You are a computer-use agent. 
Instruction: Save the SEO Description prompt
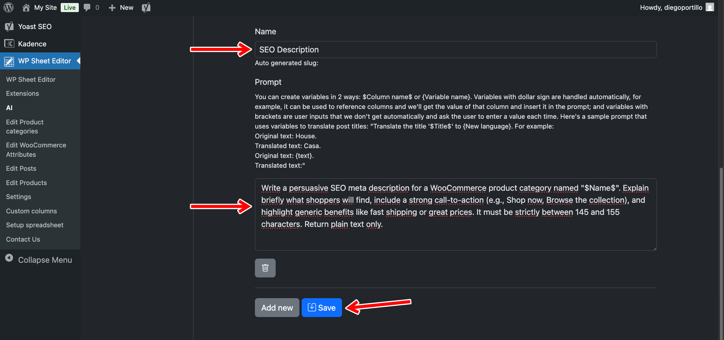[322, 308]
